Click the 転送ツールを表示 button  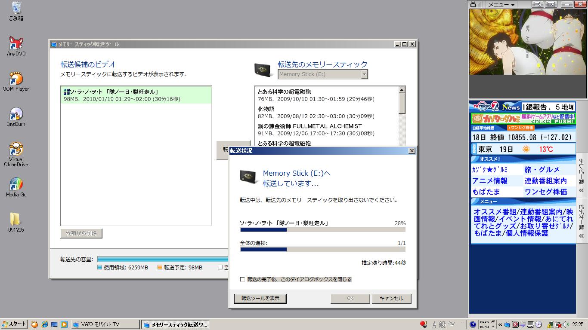click(x=260, y=298)
